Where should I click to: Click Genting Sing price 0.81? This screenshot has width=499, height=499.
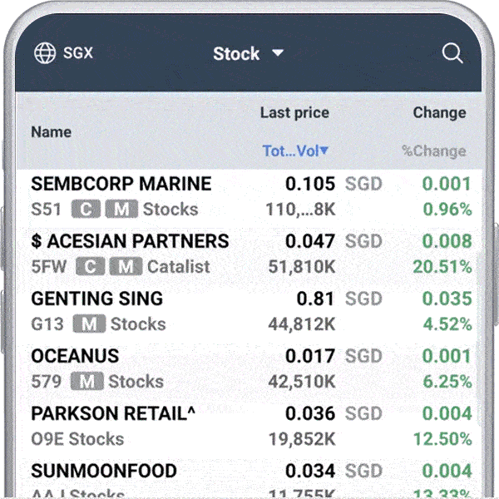pyautogui.click(x=316, y=299)
